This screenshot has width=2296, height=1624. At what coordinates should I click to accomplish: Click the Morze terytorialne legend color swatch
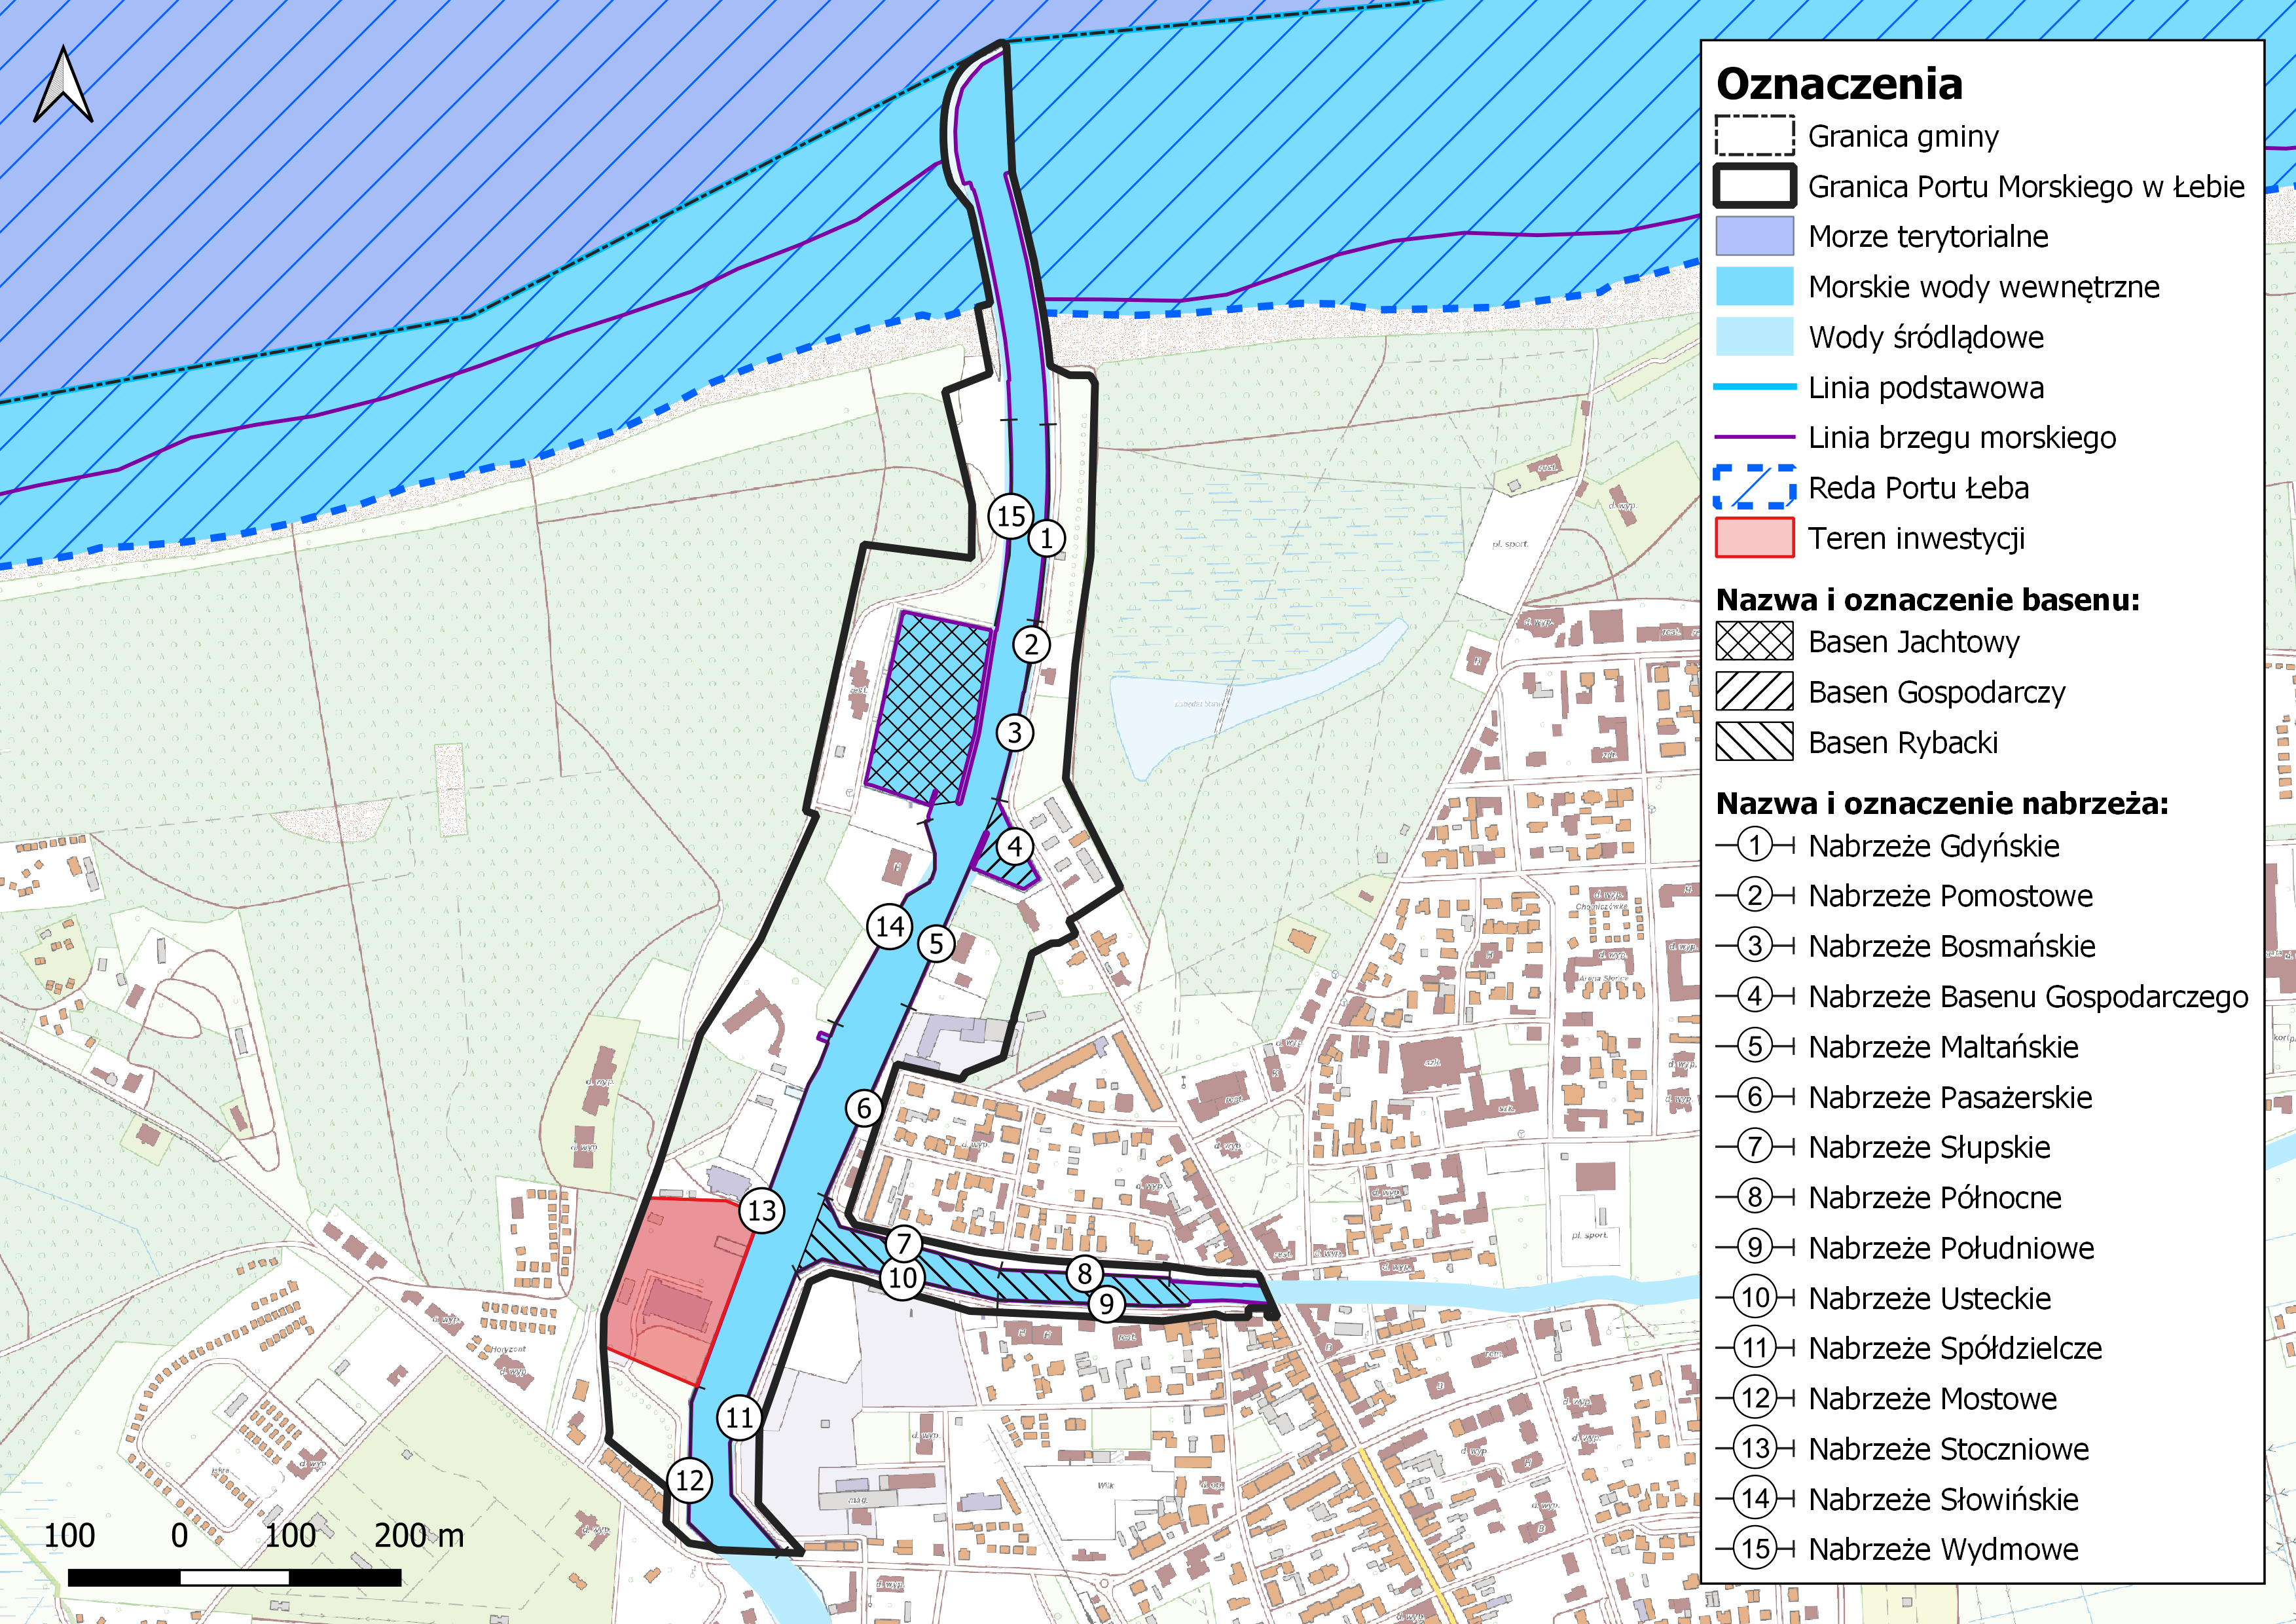click(1755, 236)
